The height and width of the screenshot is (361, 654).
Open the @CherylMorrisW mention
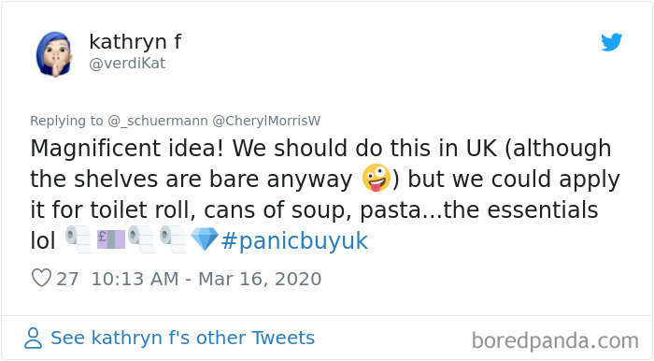point(266,121)
